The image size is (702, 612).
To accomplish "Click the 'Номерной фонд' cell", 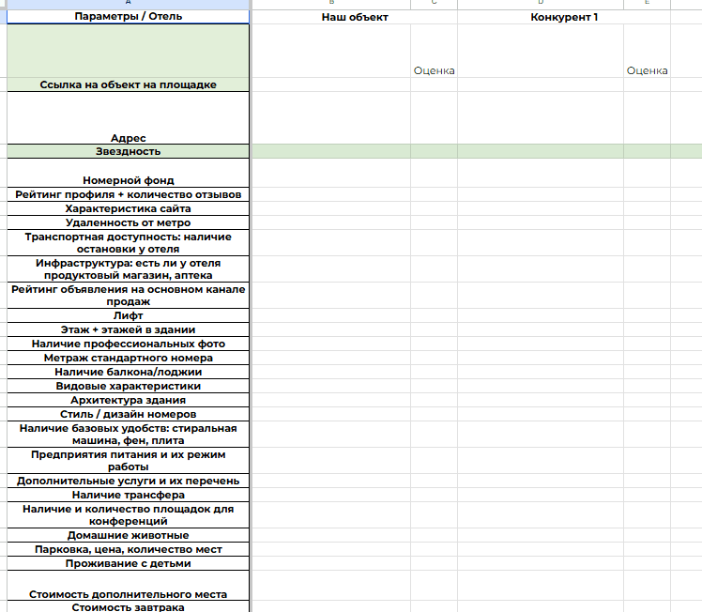I will pyautogui.click(x=128, y=179).
